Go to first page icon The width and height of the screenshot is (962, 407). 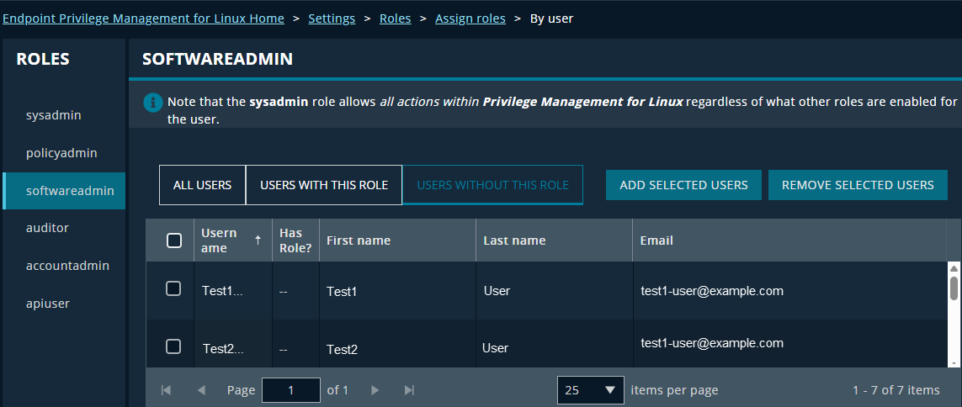[166, 390]
